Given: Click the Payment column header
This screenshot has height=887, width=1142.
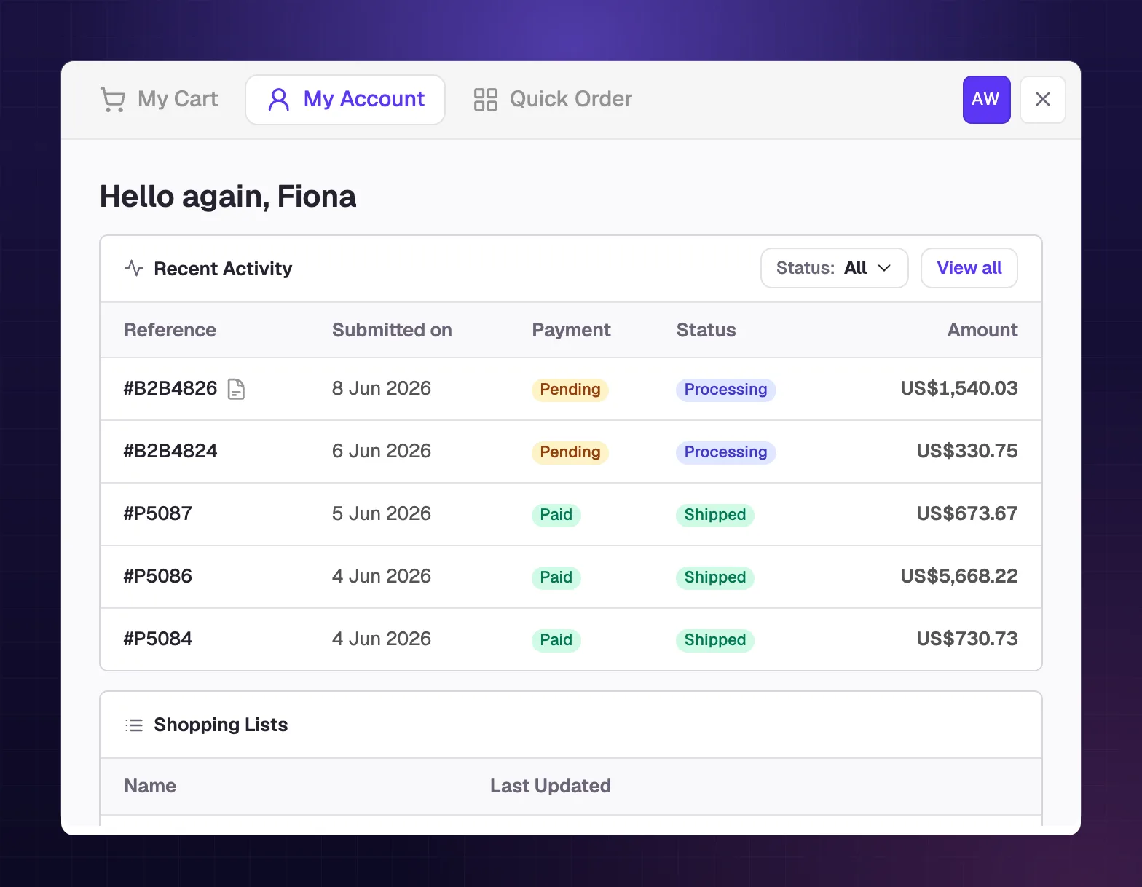Looking at the screenshot, I should 572,330.
